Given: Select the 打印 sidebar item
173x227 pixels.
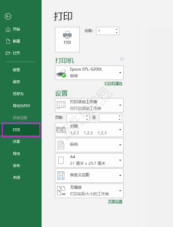Looking at the screenshot, I should [21, 130].
